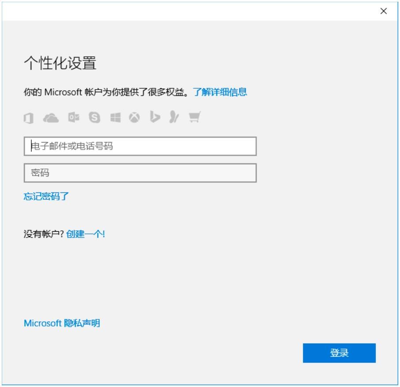The width and height of the screenshot is (400, 387).
Task: Close the sign-in dialog window
Action: click(x=384, y=11)
